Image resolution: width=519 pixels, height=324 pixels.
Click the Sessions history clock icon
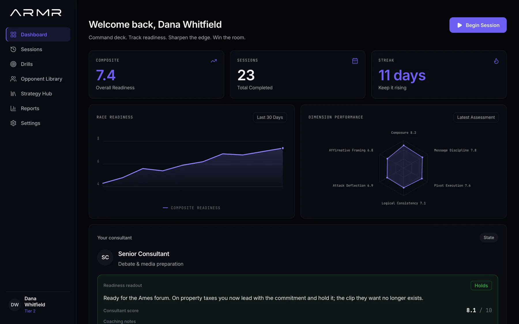click(x=13, y=49)
